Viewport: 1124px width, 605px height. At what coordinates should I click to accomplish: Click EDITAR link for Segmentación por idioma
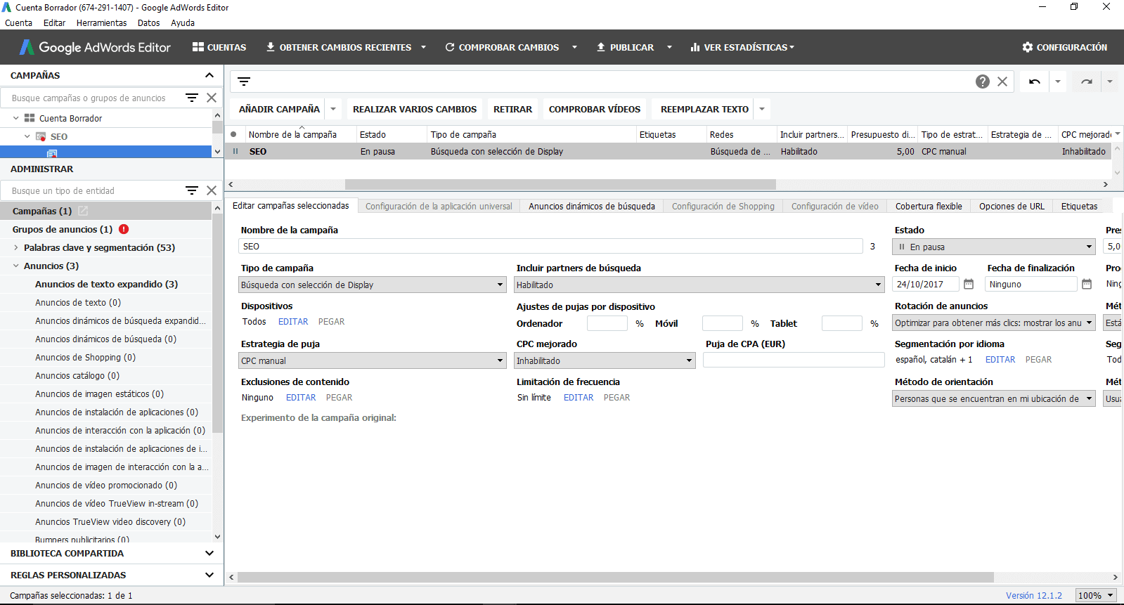(1000, 359)
